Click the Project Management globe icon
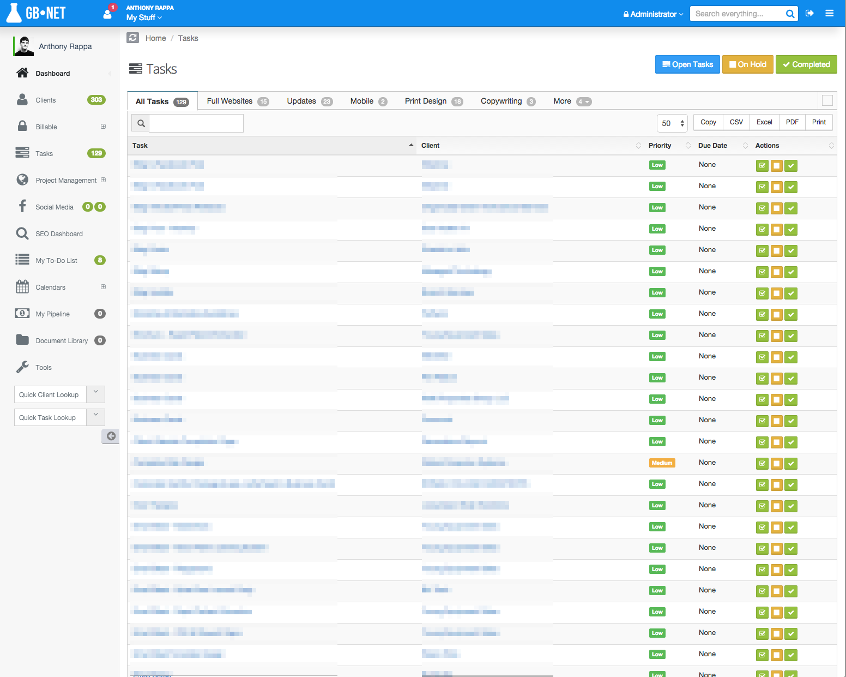Screen dimensions: 846x677 click(22, 179)
